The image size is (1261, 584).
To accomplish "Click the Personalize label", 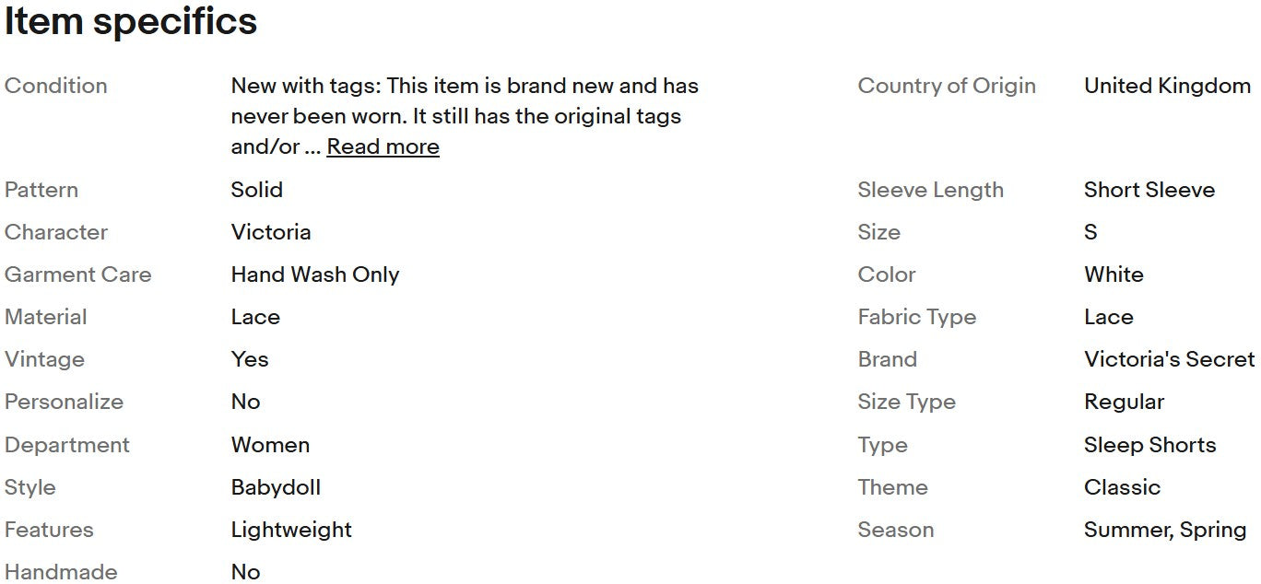I will [64, 402].
